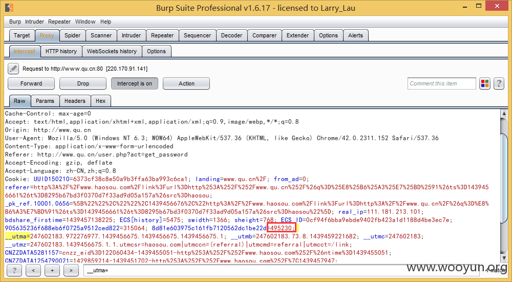Click the request scrollbar up arrow
Screen dimensions: 512x282
[x=504, y=114]
